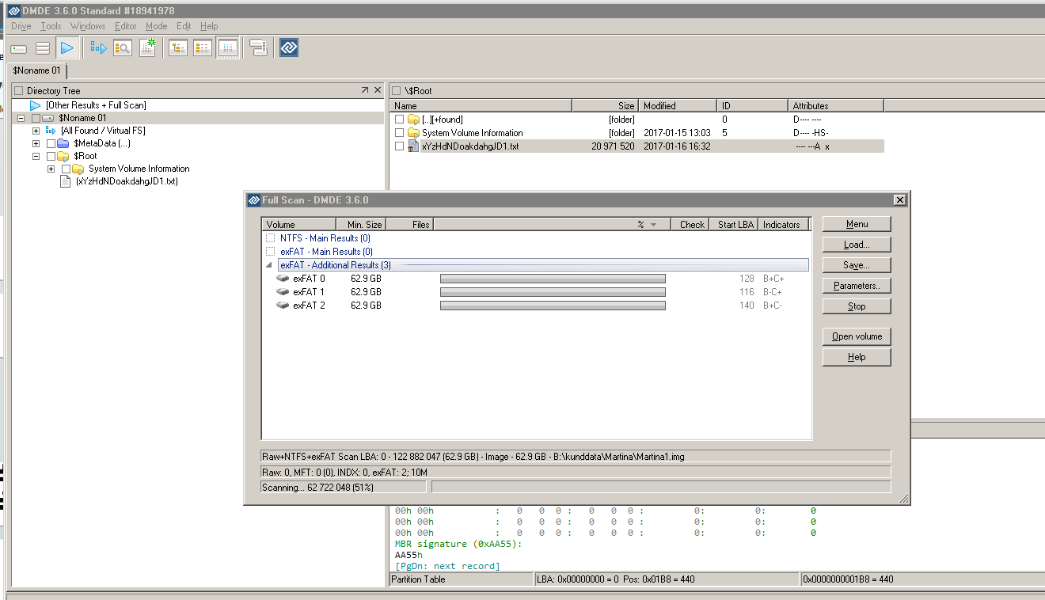Open the Windows menu
This screenshot has height=600, width=1045.
tap(88, 26)
